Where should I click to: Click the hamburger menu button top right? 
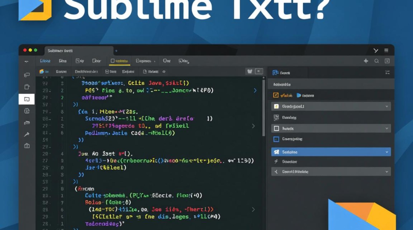386,50
